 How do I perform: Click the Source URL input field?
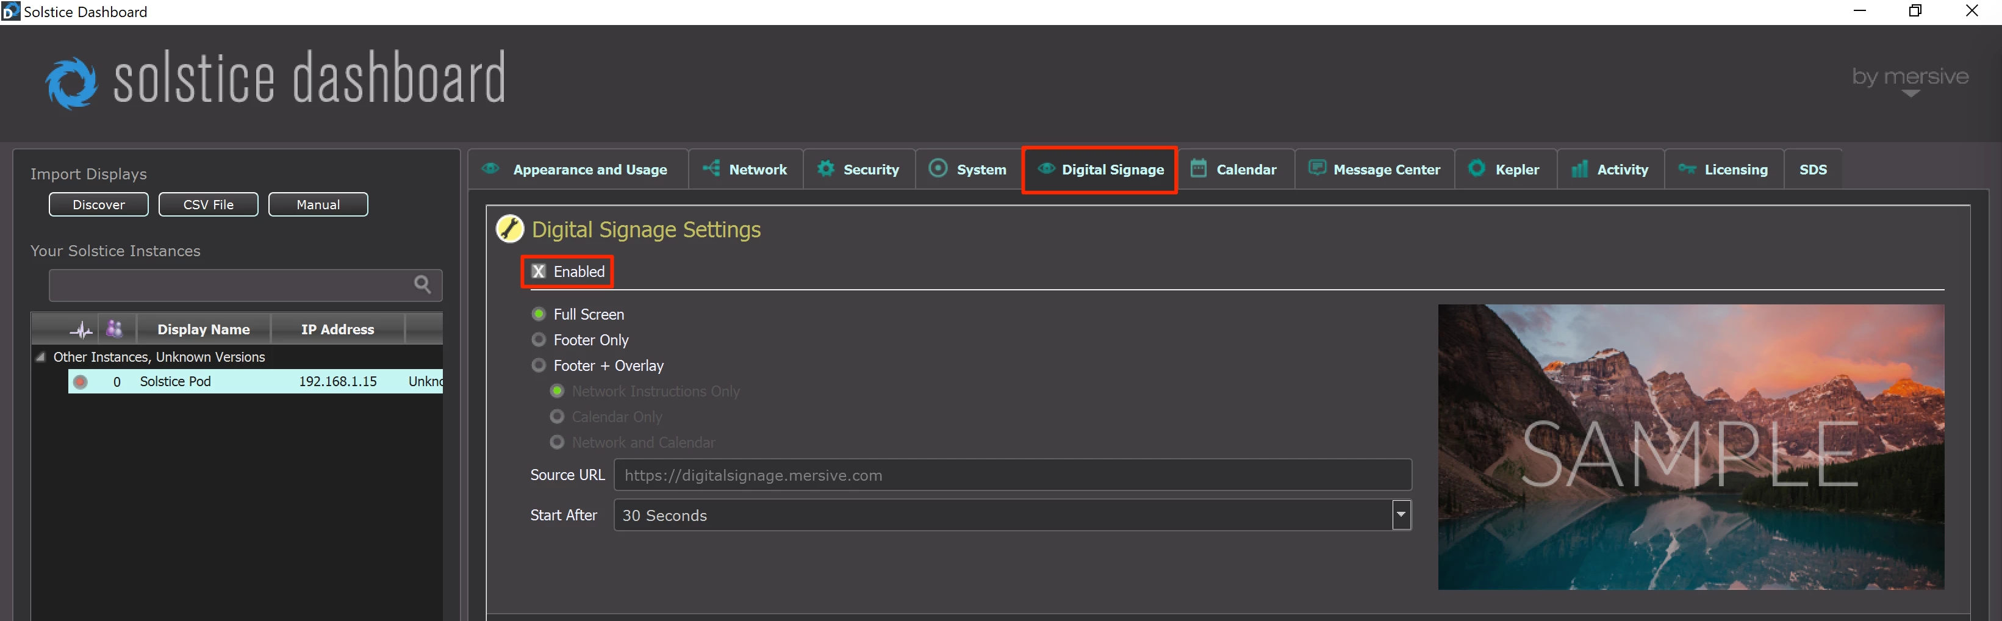click(1013, 475)
